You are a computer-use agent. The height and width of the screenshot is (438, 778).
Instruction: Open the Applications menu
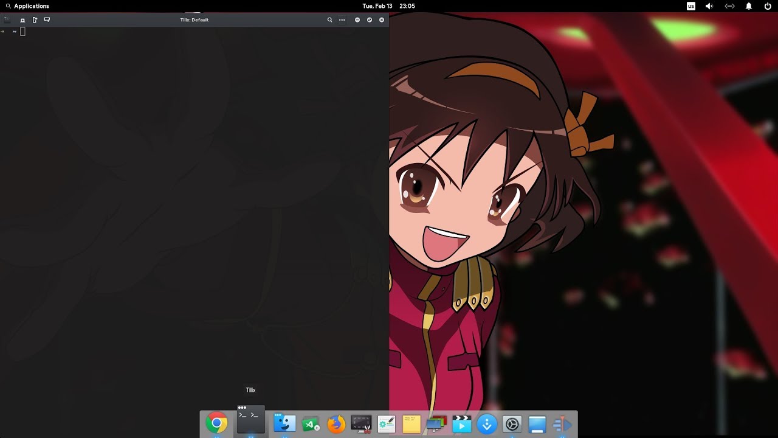26,6
